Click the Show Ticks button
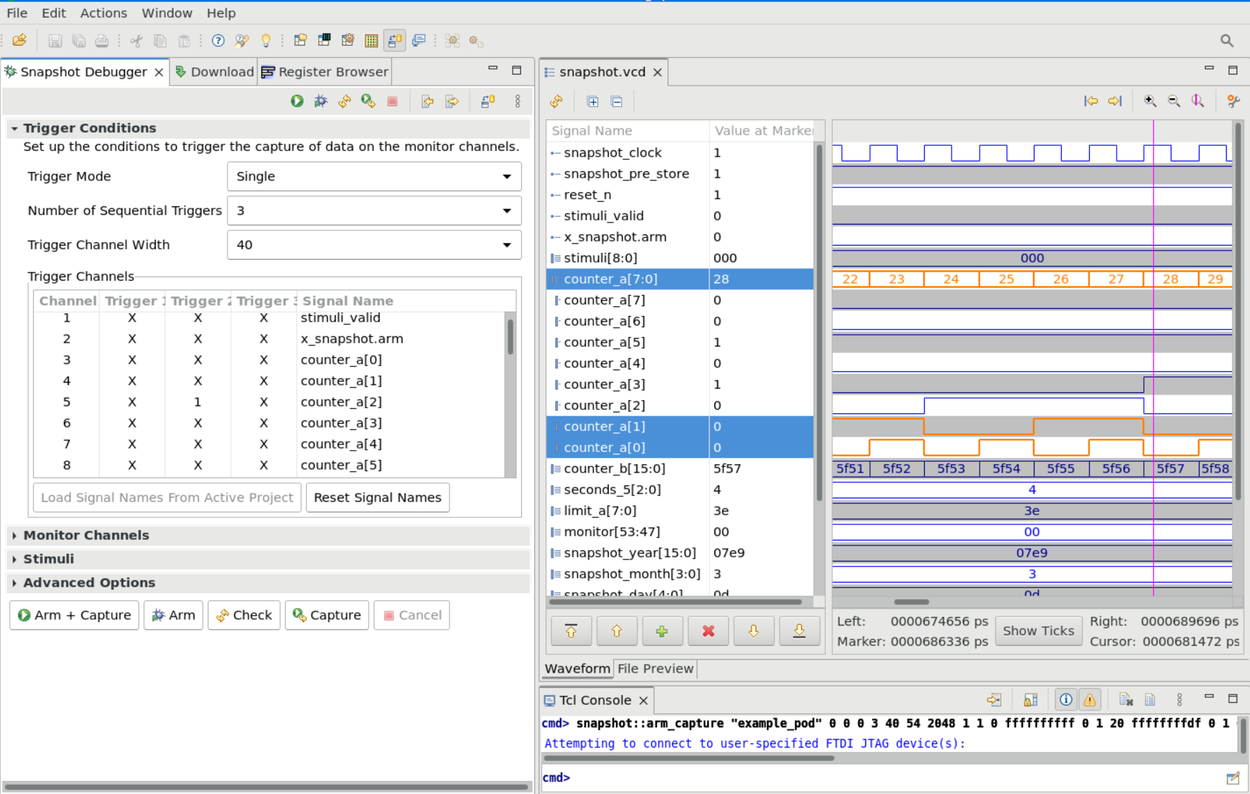 (1039, 631)
